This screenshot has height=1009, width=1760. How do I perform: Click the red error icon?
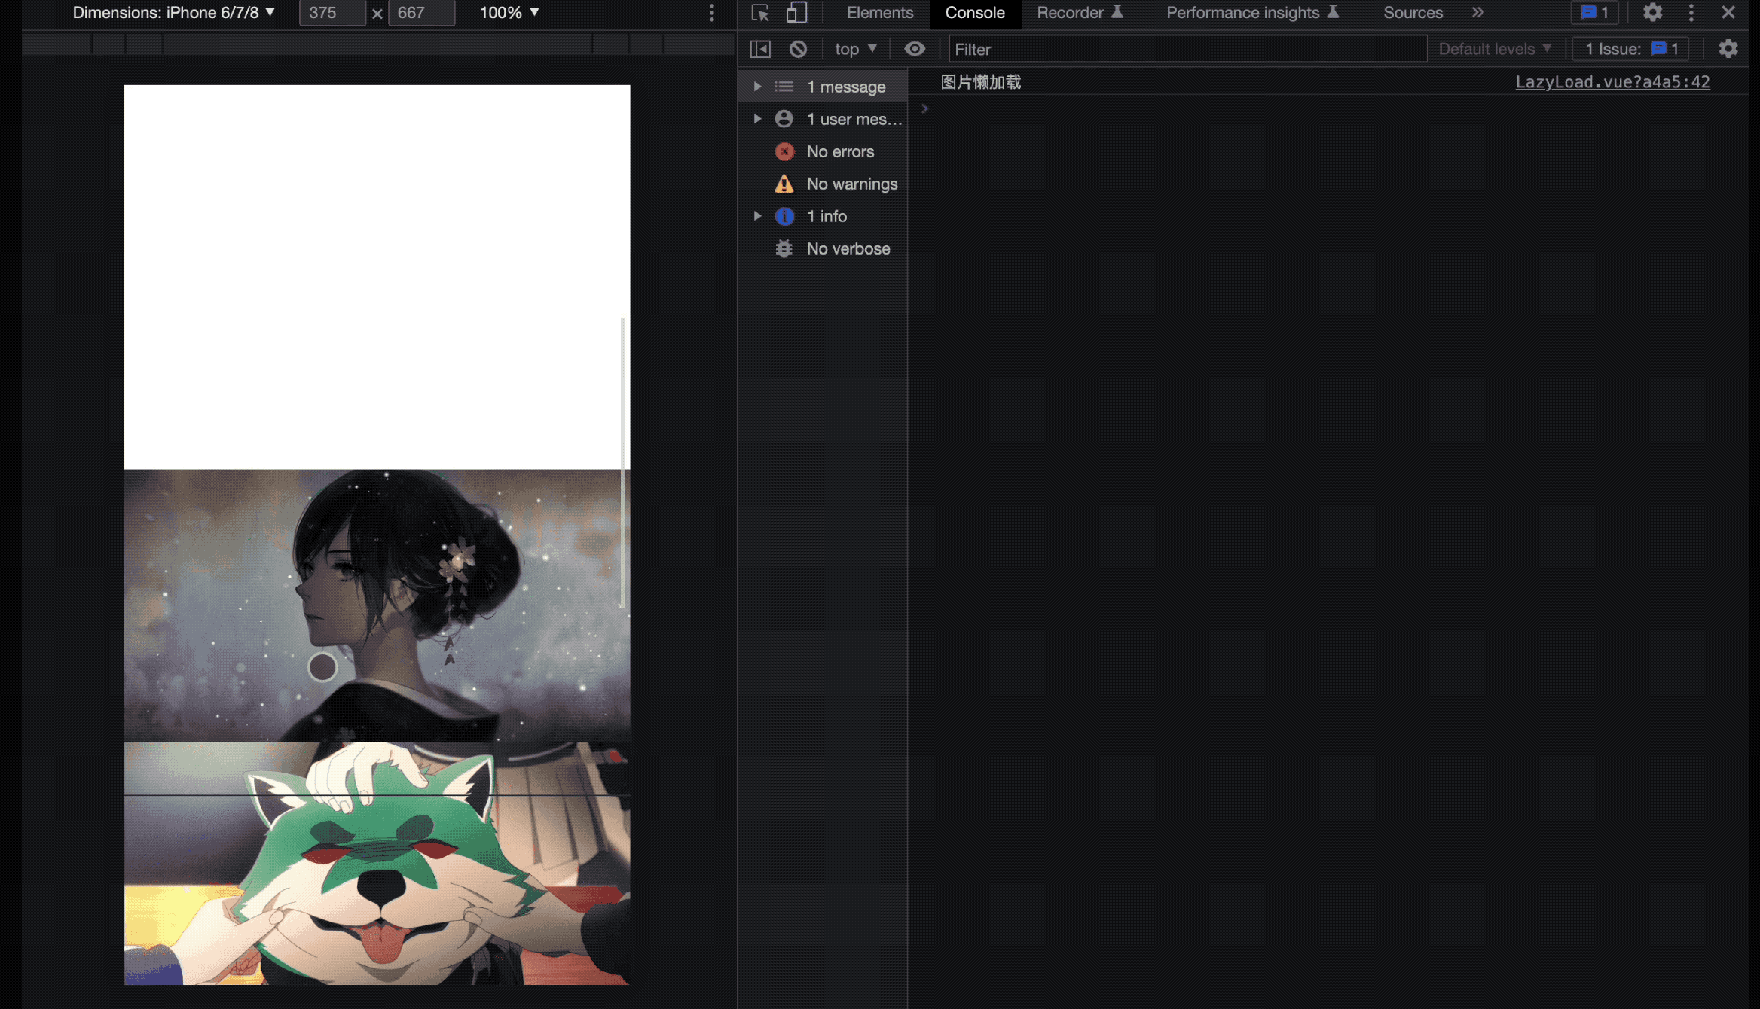pos(784,151)
